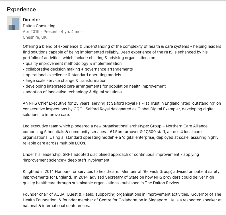Click the 'Founder chair of AQuA' paragraph
This screenshot has height=215, width=226.
(122, 200)
